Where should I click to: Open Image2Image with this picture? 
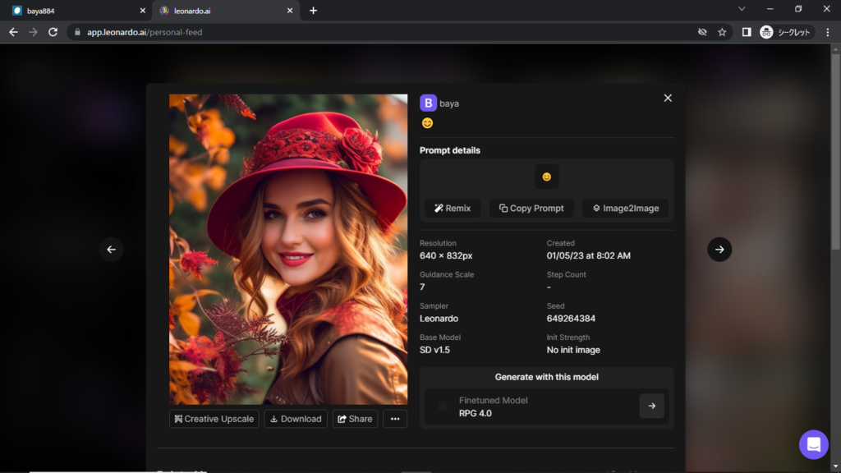[625, 209]
